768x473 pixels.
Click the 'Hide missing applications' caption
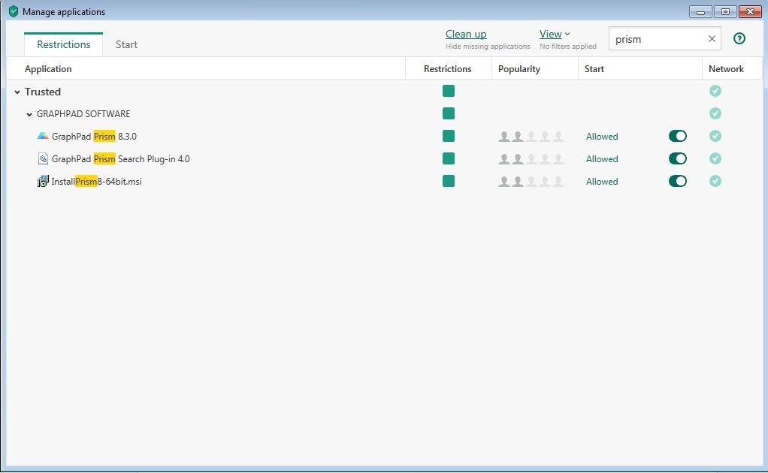pyautogui.click(x=488, y=47)
